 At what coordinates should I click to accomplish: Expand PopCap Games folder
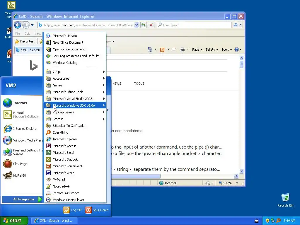click(x=75, y=112)
